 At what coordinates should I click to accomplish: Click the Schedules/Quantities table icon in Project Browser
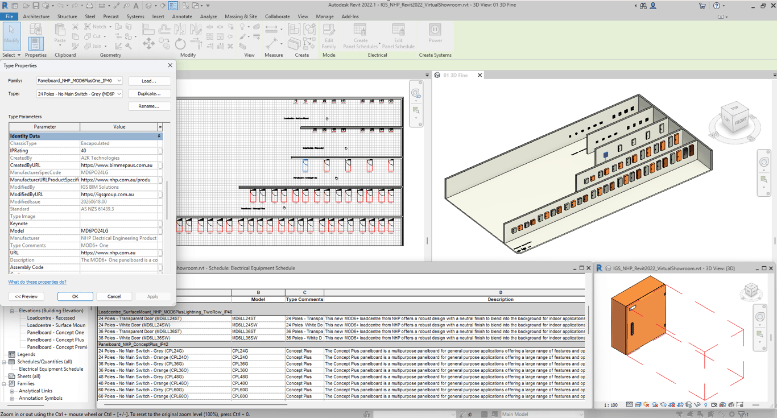click(12, 362)
